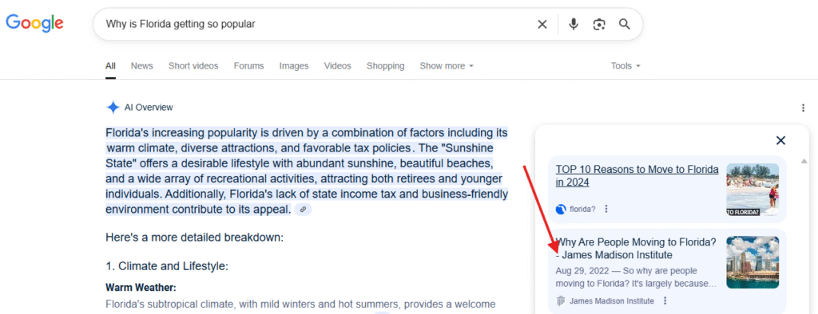Open more options for James Madison Institute

point(665,300)
